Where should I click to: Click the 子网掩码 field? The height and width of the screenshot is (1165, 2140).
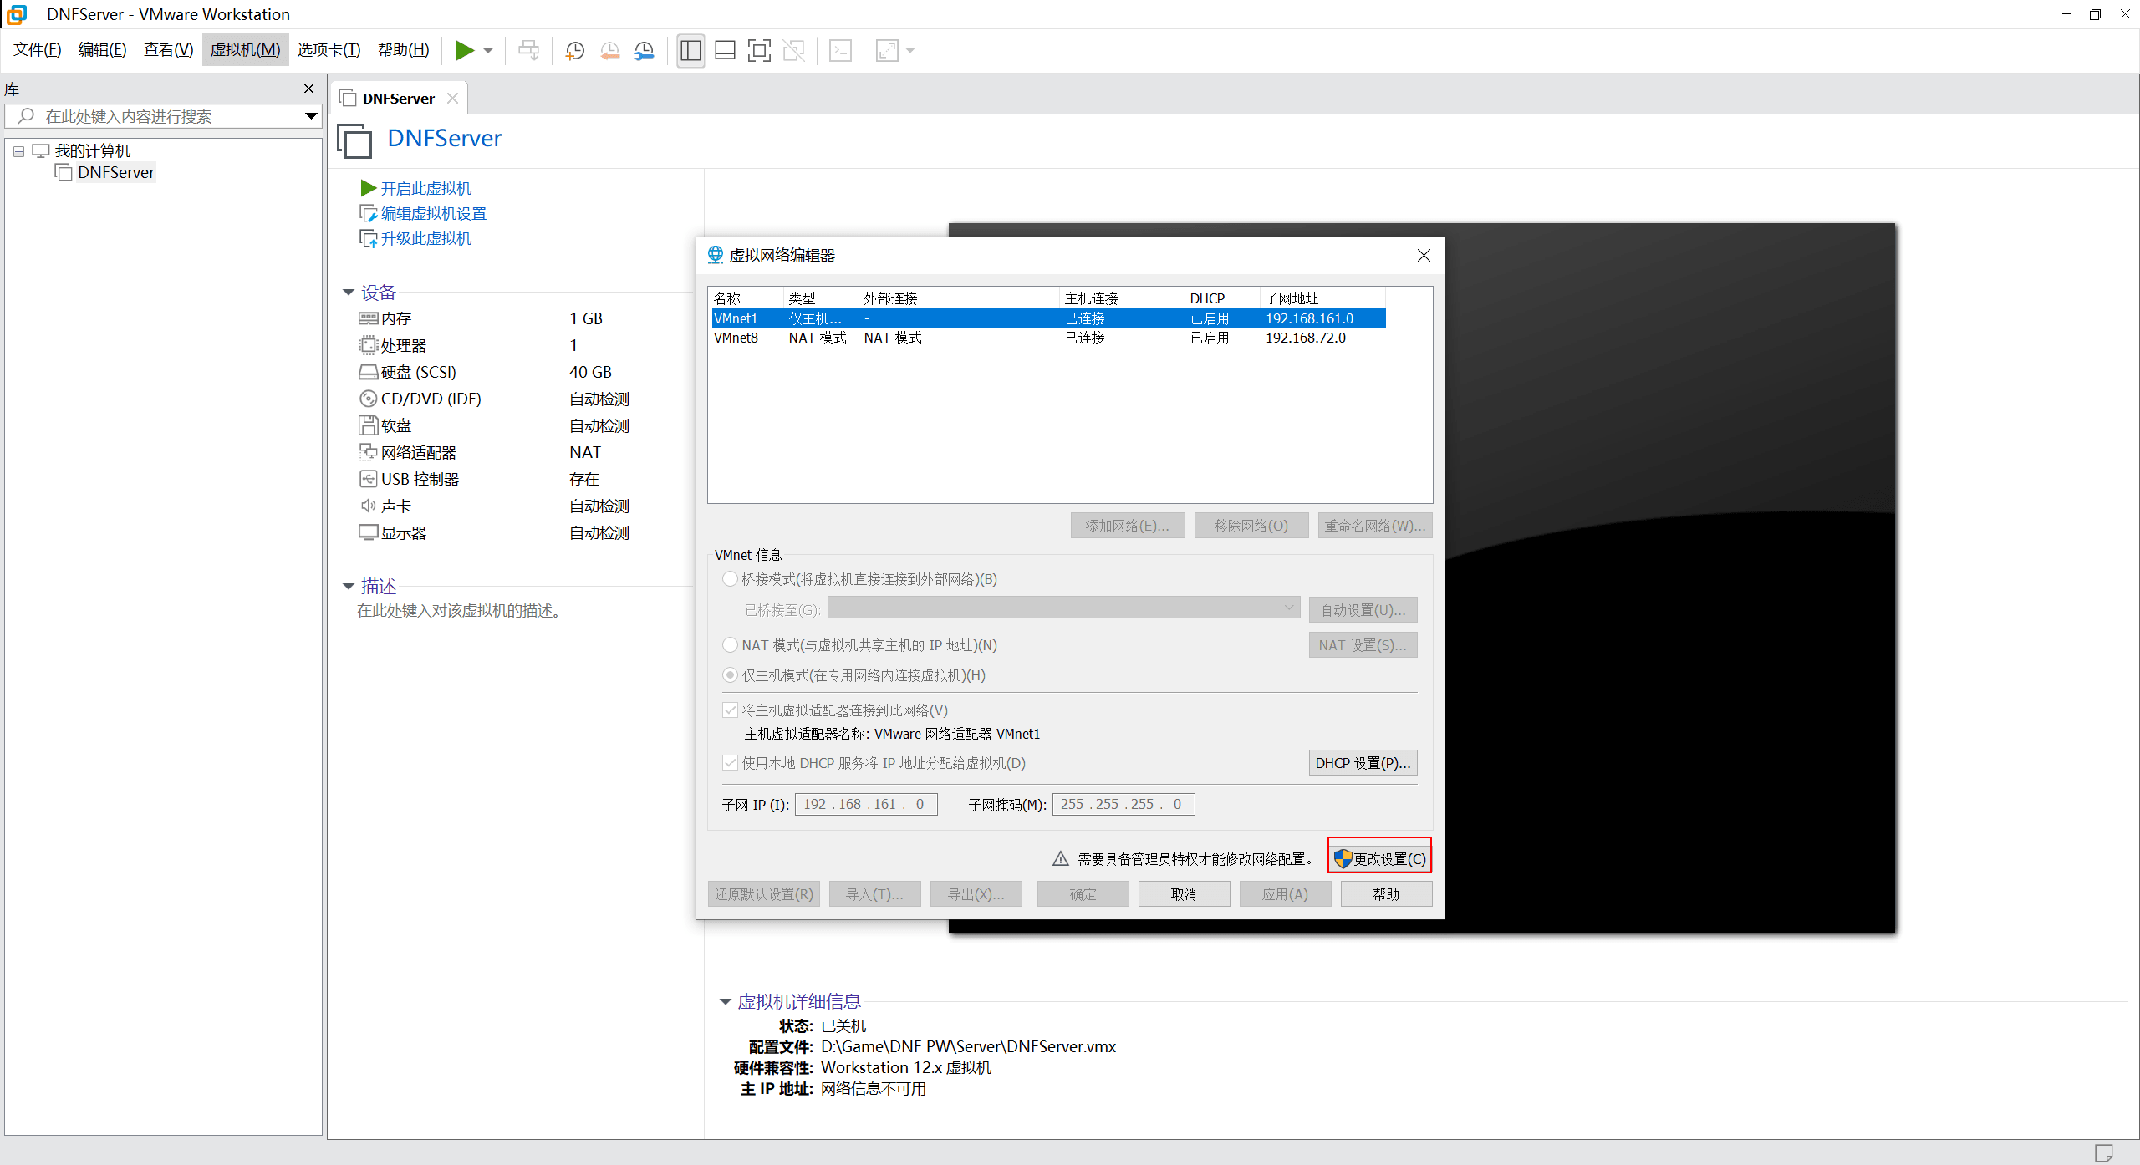tap(1123, 804)
